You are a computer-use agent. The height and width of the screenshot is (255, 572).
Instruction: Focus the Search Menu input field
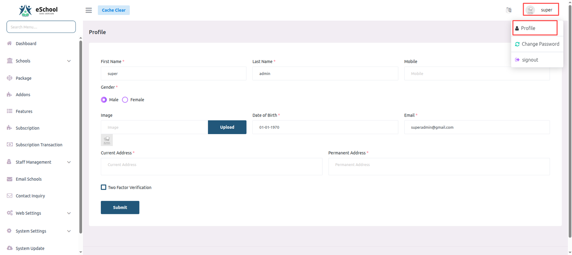point(41,27)
